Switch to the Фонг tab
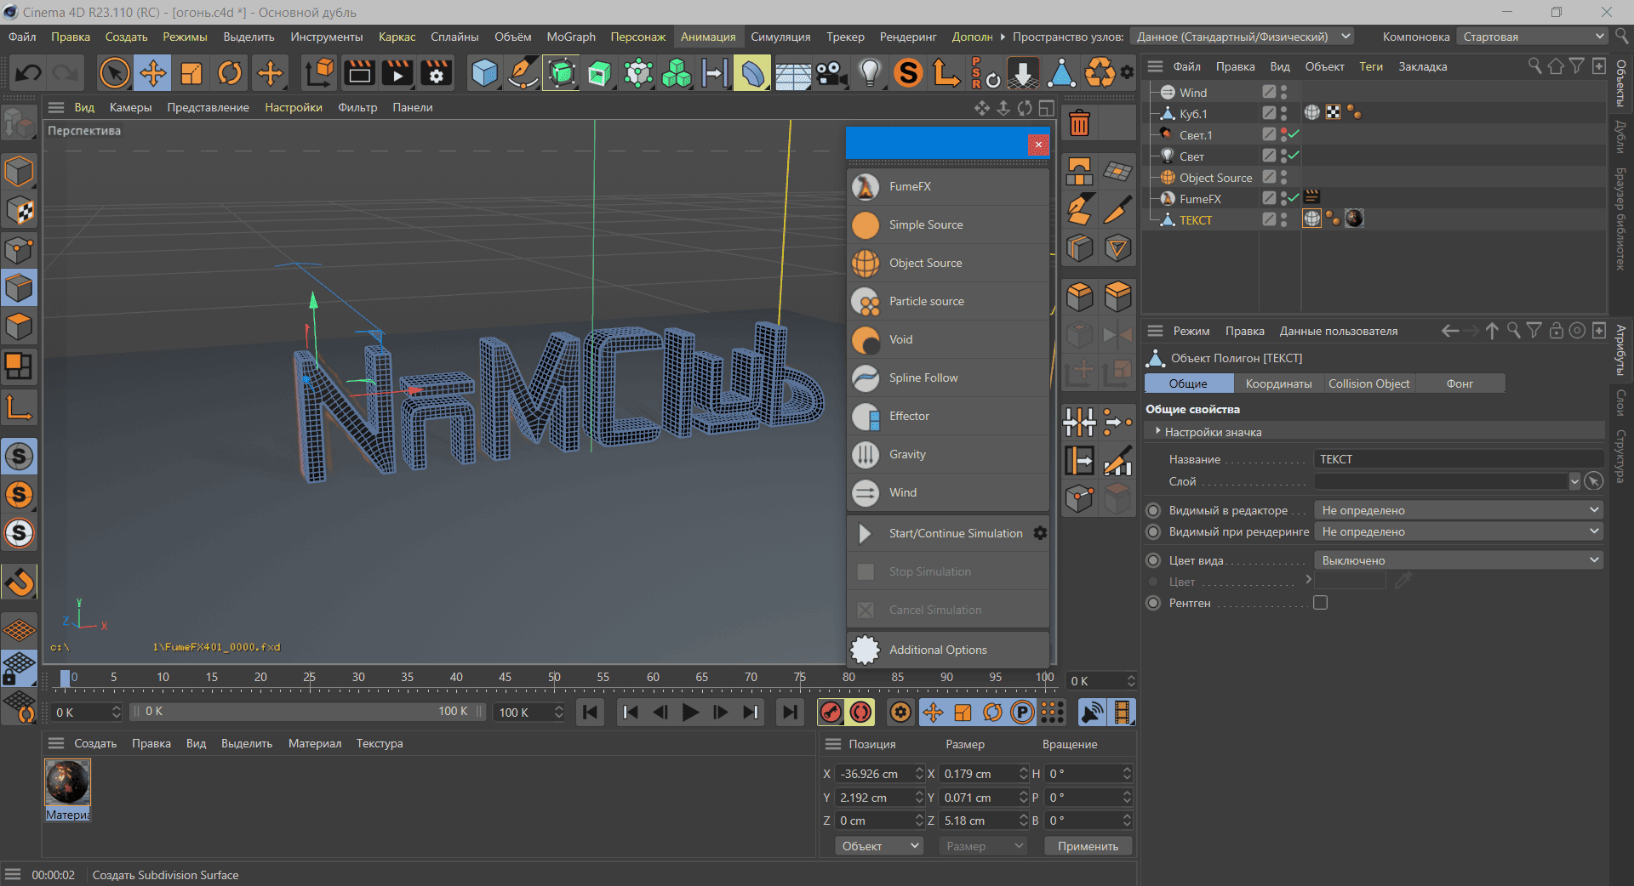Viewport: 1634px width, 886px height. point(1460,383)
